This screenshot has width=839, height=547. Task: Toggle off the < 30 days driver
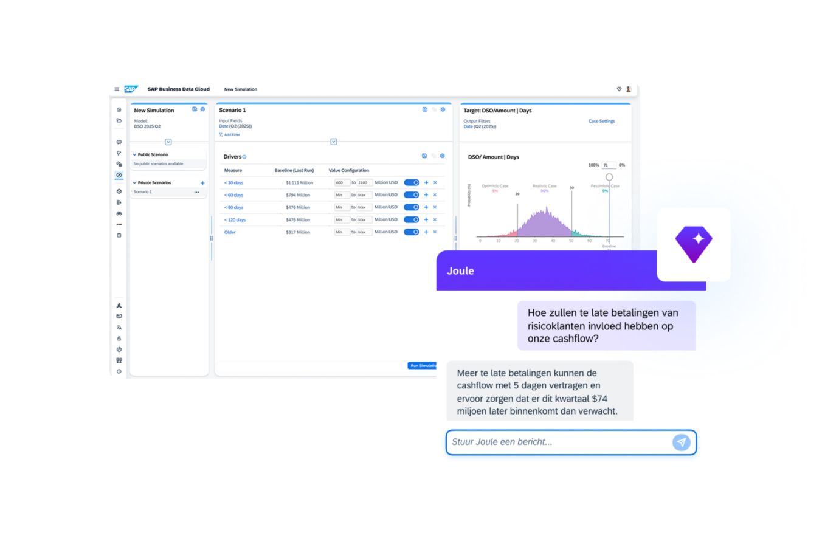(412, 182)
